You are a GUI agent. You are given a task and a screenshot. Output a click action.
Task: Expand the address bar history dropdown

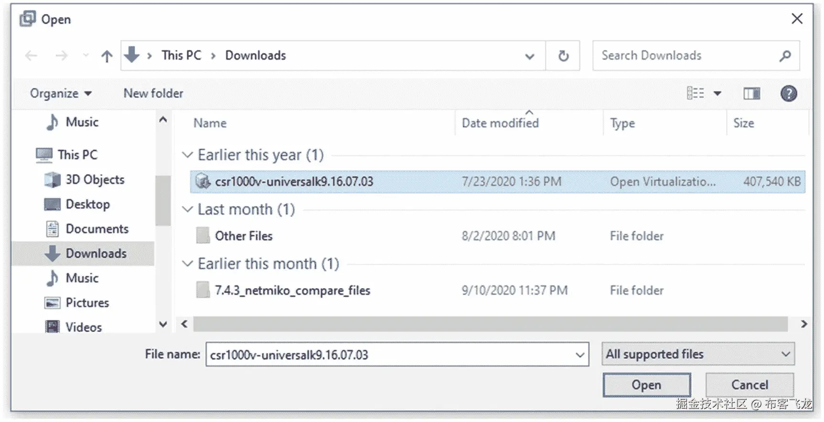pos(529,56)
